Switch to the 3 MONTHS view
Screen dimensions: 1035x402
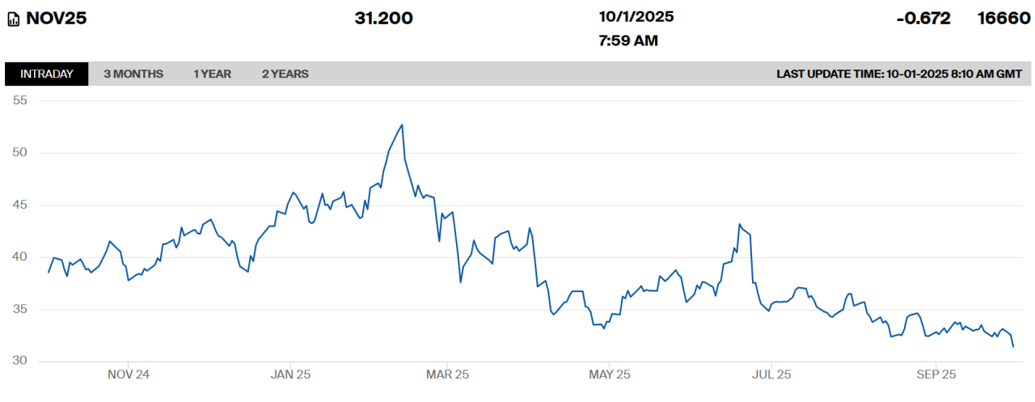click(x=133, y=74)
